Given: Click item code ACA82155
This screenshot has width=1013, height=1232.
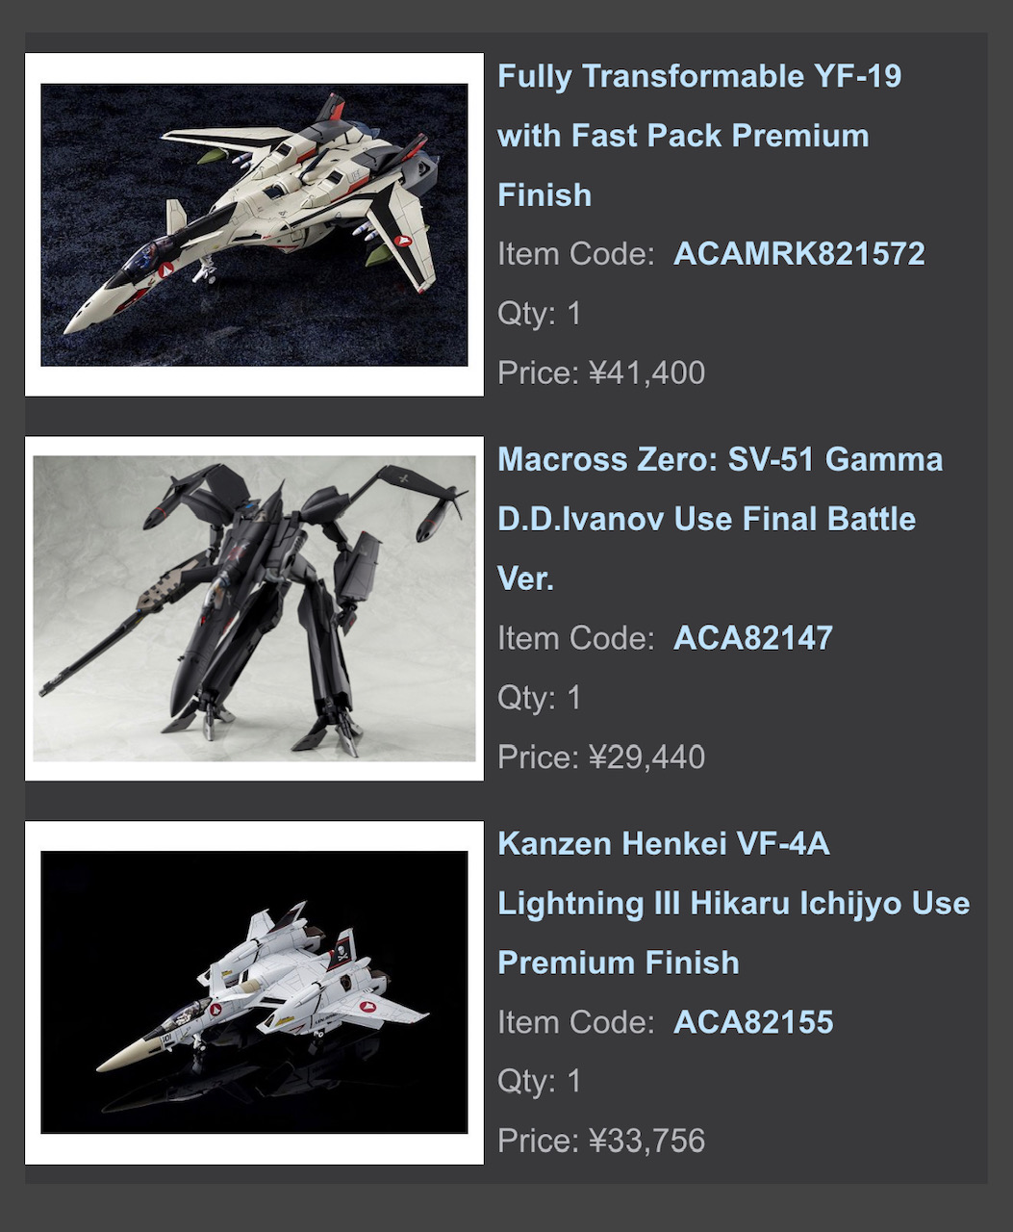Looking at the screenshot, I should [x=753, y=1022].
